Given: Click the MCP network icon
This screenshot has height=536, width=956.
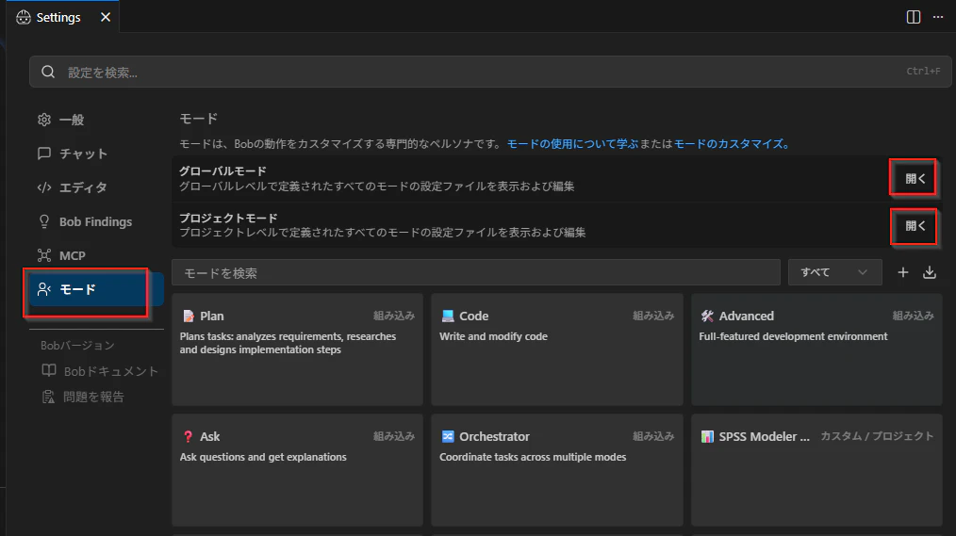Looking at the screenshot, I should [44, 255].
